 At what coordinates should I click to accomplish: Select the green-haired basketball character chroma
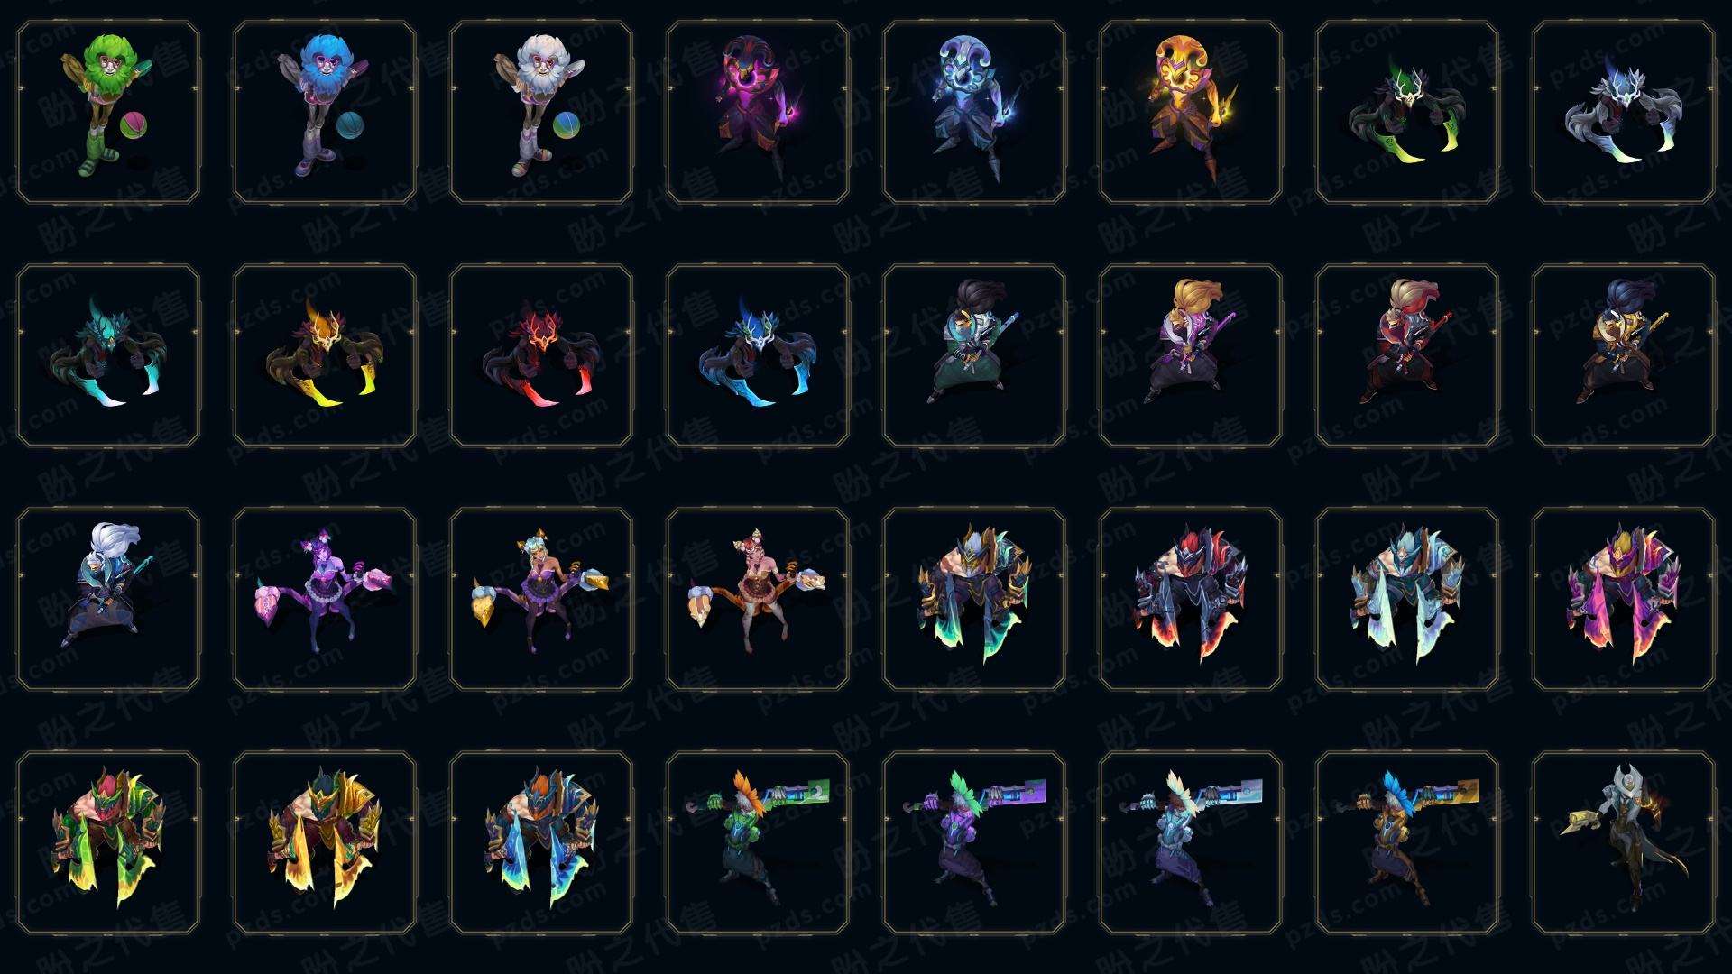click(108, 113)
